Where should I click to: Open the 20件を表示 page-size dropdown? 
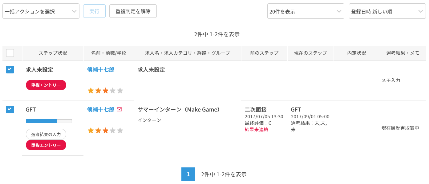[306, 11]
